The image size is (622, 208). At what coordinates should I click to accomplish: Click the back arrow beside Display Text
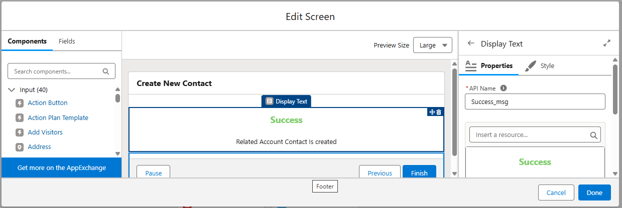point(470,43)
